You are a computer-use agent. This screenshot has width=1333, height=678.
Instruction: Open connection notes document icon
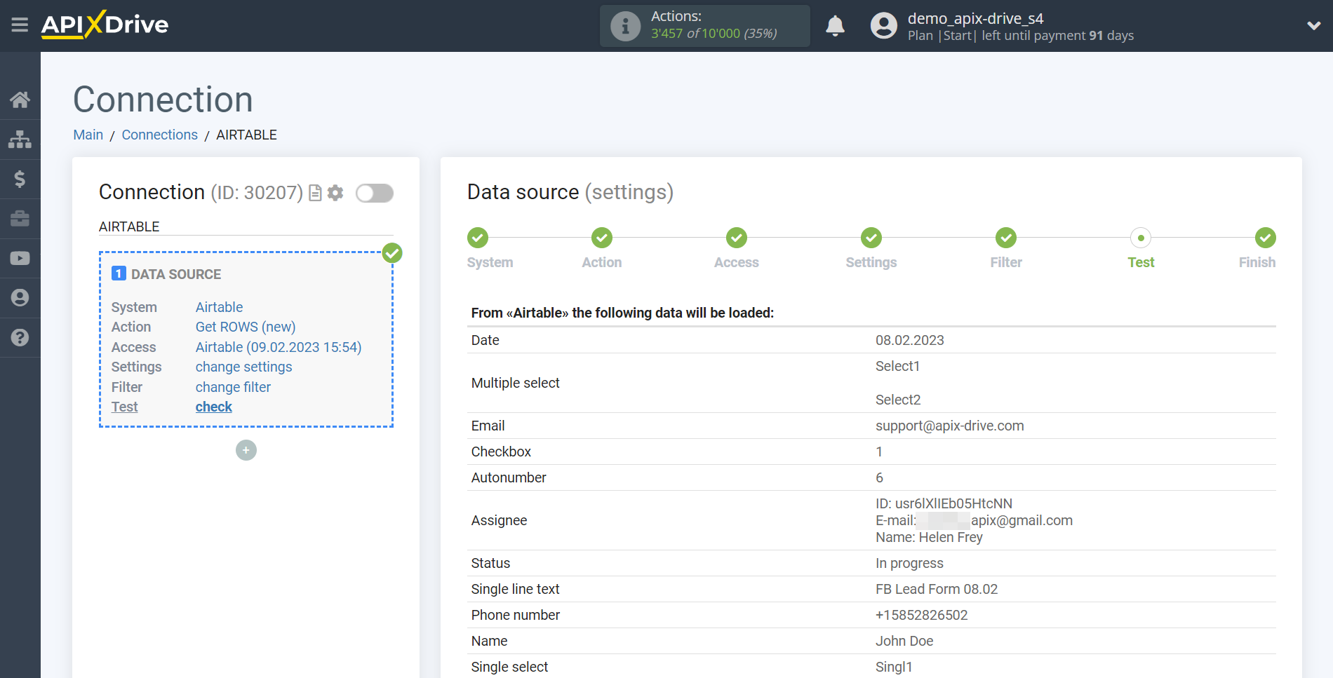pyautogui.click(x=316, y=193)
